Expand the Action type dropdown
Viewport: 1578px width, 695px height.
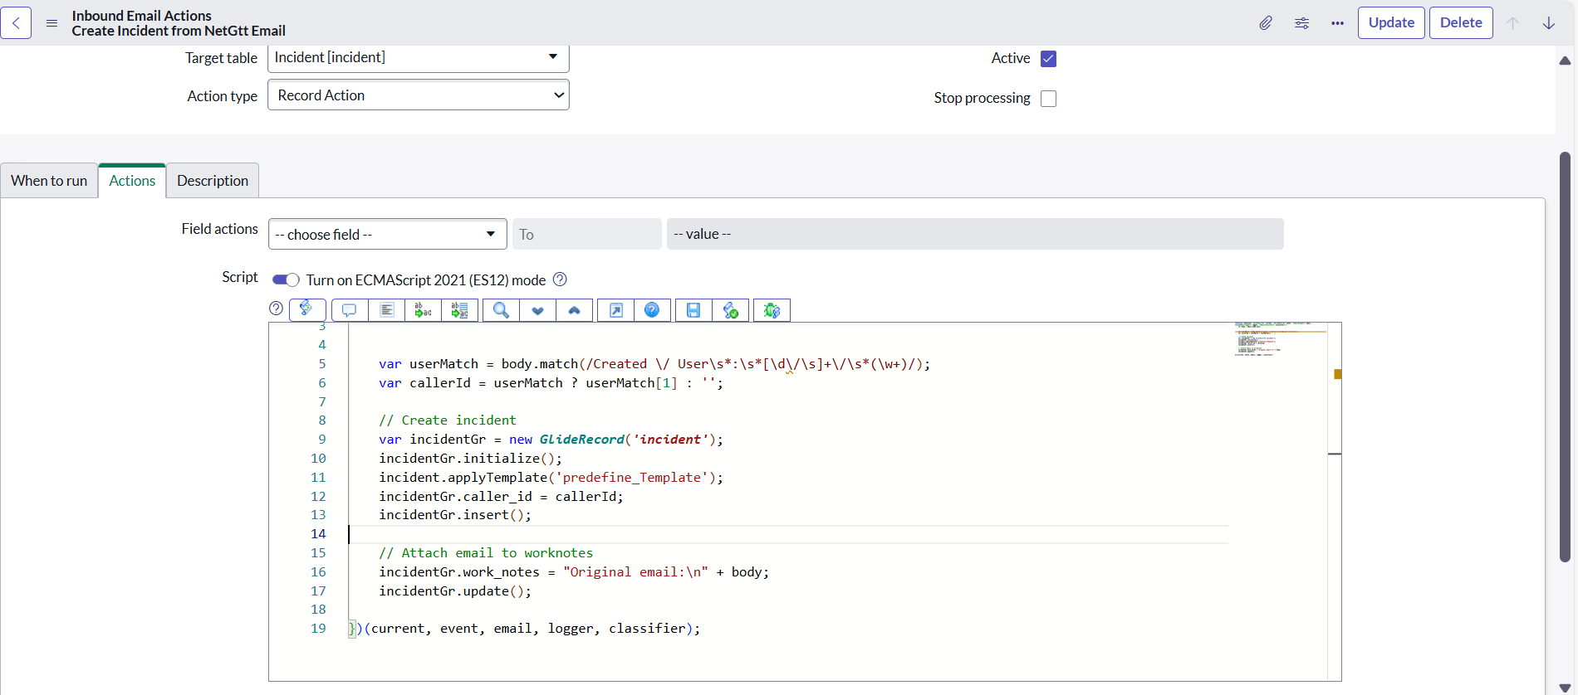pyautogui.click(x=418, y=95)
